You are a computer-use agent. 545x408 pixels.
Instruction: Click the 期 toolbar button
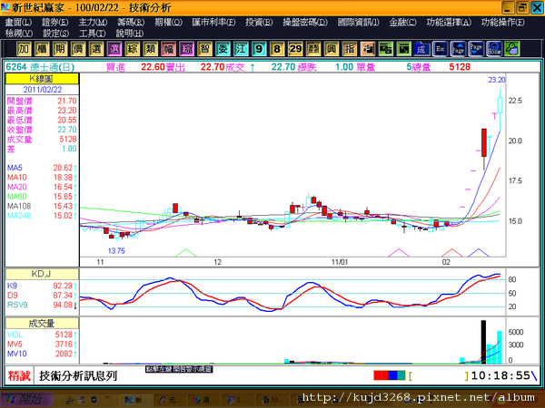[x=60, y=49]
